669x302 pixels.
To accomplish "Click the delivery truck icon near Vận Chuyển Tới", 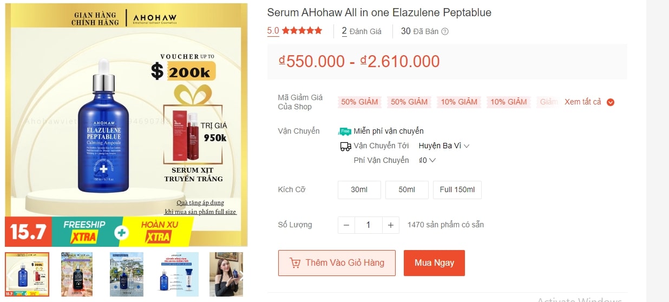I will tap(345, 146).
